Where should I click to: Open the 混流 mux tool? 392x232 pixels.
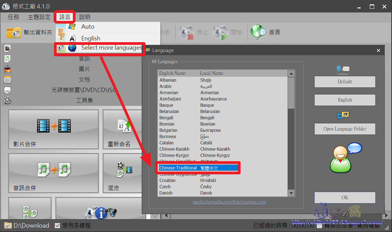(122, 173)
